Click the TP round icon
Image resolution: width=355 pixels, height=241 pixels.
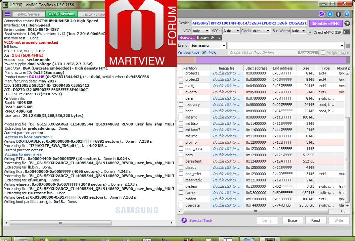point(347,23)
